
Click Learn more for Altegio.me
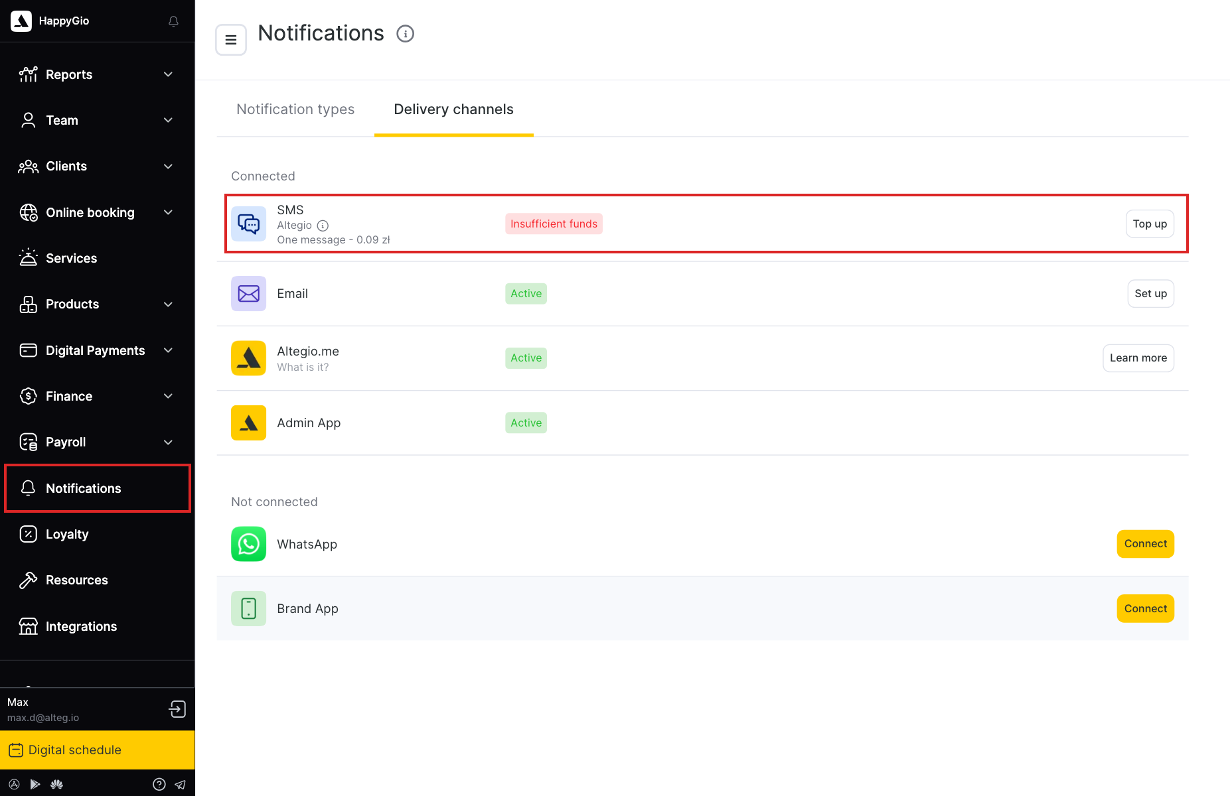1138,358
